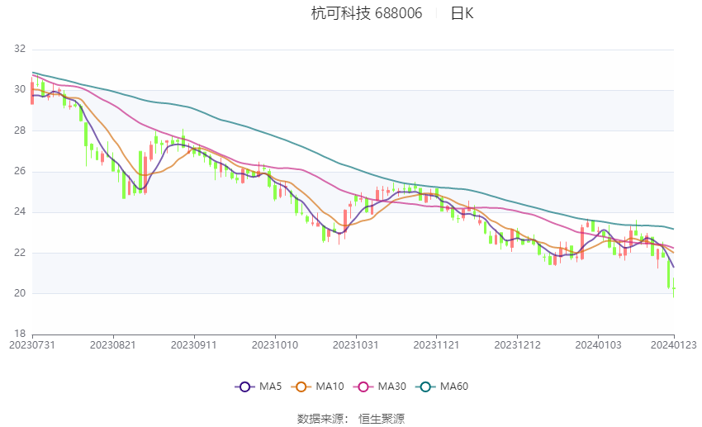
Task: Click the x-axis date 20230911
Action: pyautogui.click(x=194, y=345)
